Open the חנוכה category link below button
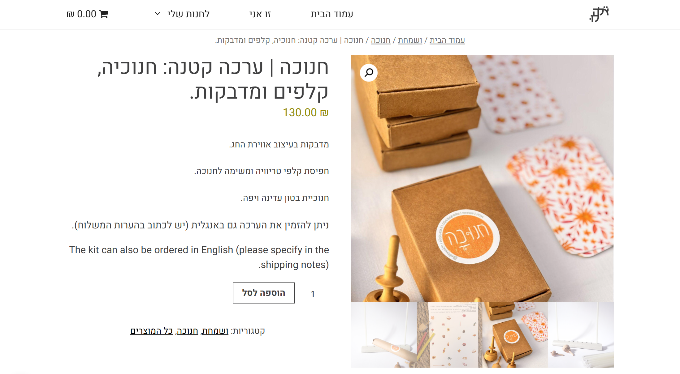Screen dimensions: 680x374 point(187,331)
